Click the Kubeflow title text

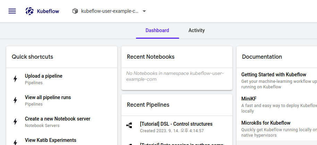(x=48, y=11)
